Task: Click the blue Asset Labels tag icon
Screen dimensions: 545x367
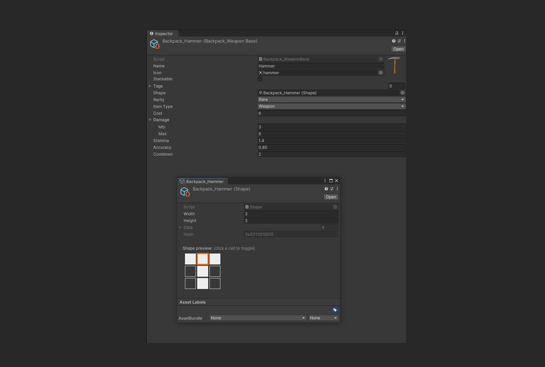Action: [334, 310]
